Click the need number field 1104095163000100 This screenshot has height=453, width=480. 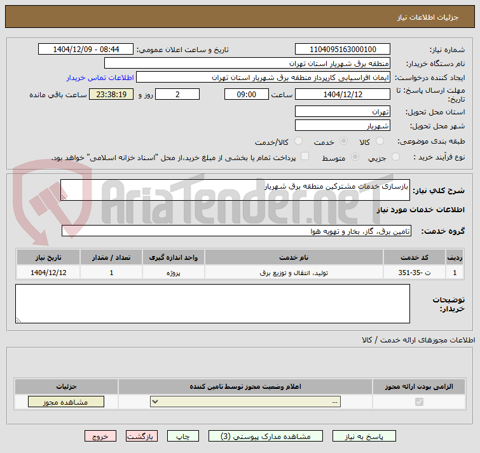(x=342, y=50)
